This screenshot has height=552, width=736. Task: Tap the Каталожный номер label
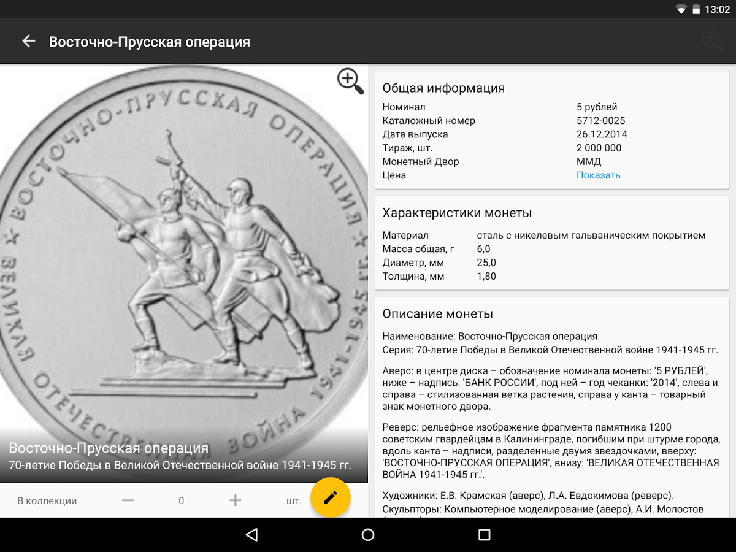(x=429, y=120)
